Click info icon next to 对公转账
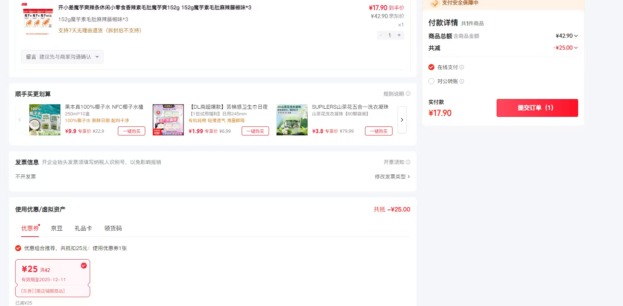This screenshot has width=623, height=306. 462,81
